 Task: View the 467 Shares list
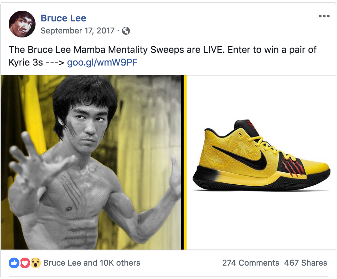(306, 263)
